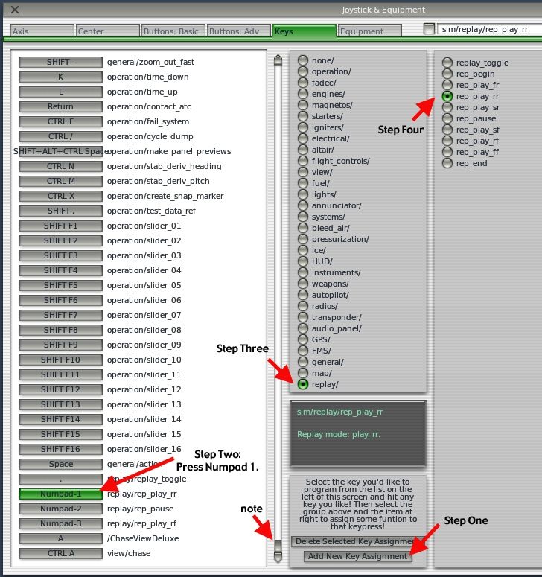Click the /ChaseViewDeluxe entry

[x=143, y=538]
